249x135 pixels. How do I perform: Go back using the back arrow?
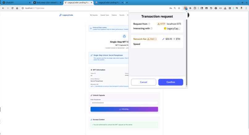tap(3, 8)
